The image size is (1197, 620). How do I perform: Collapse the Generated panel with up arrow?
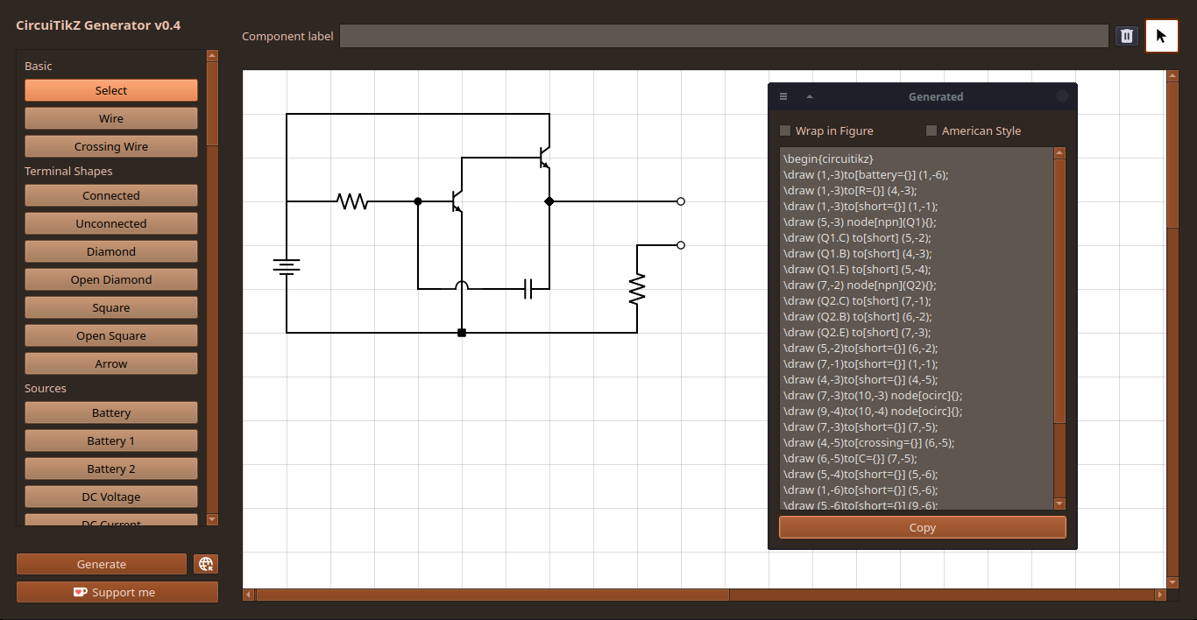point(810,96)
